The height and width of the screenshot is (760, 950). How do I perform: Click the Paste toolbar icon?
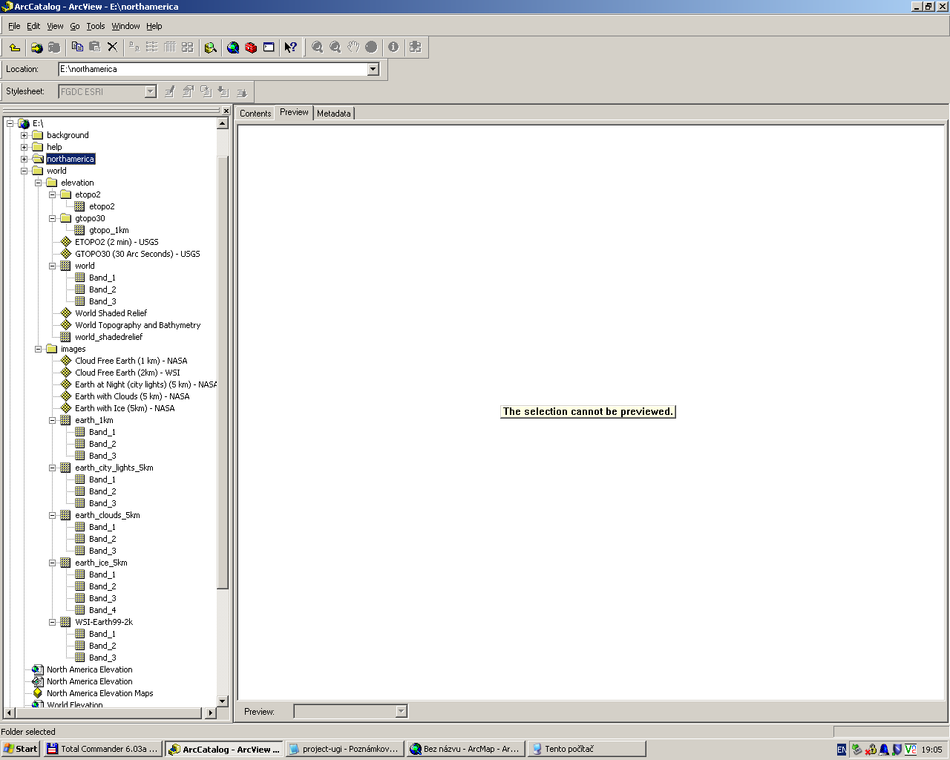[95, 47]
